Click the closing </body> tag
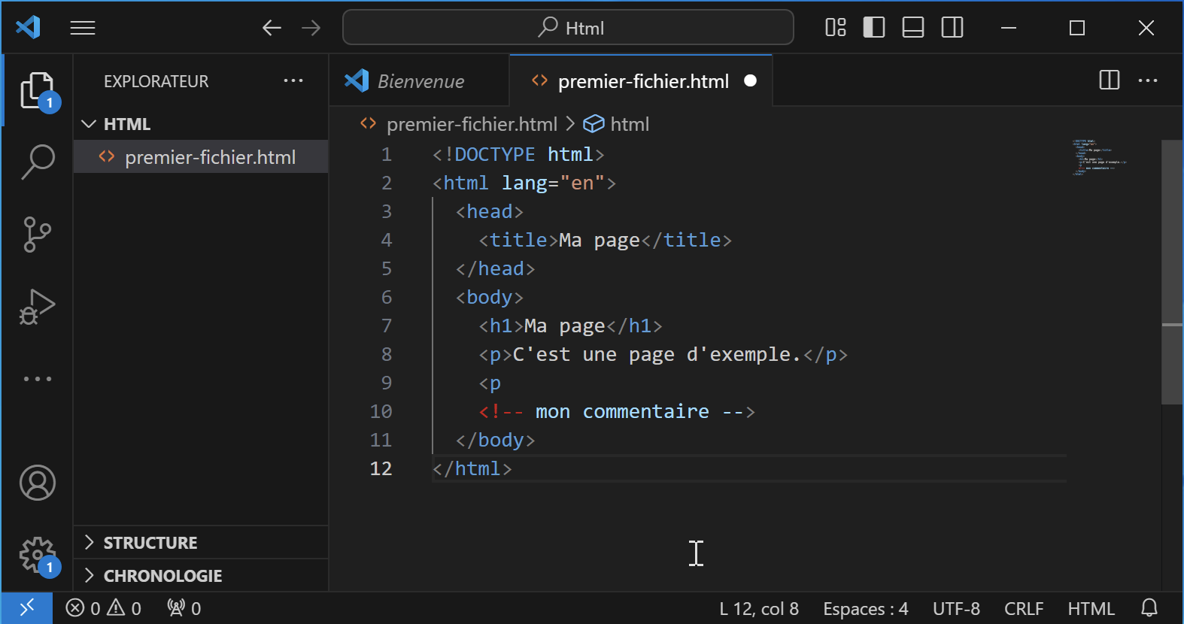The height and width of the screenshot is (624, 1184). pos(496,440)
